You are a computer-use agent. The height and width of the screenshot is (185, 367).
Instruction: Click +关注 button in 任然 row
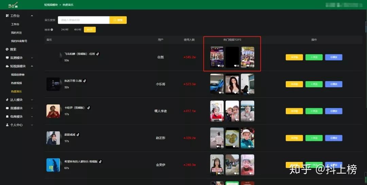click(314, 57)
